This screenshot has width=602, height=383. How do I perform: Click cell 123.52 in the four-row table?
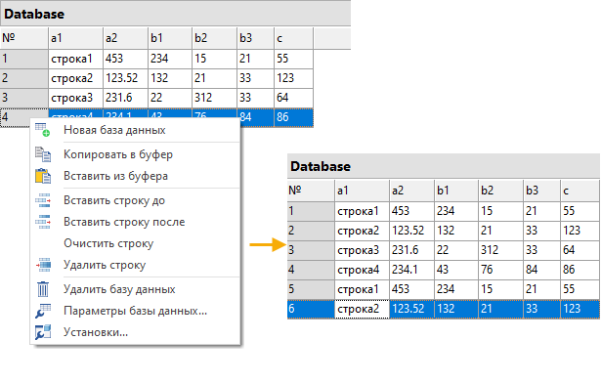tap(125, 78)
